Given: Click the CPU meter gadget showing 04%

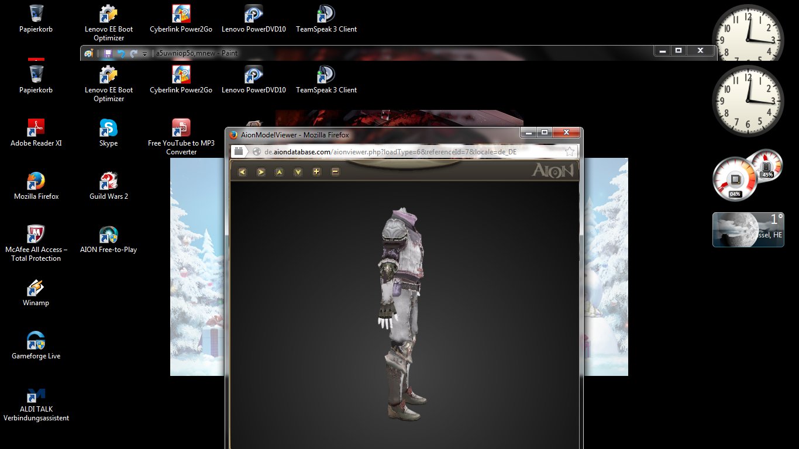Looking at the screenshot, I should click(x=735, y=181).
